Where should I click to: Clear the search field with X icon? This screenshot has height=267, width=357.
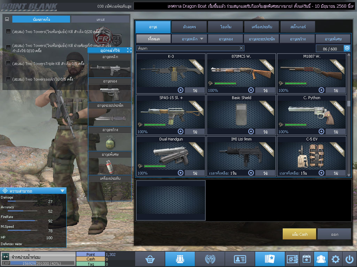(x=241, y=48)
